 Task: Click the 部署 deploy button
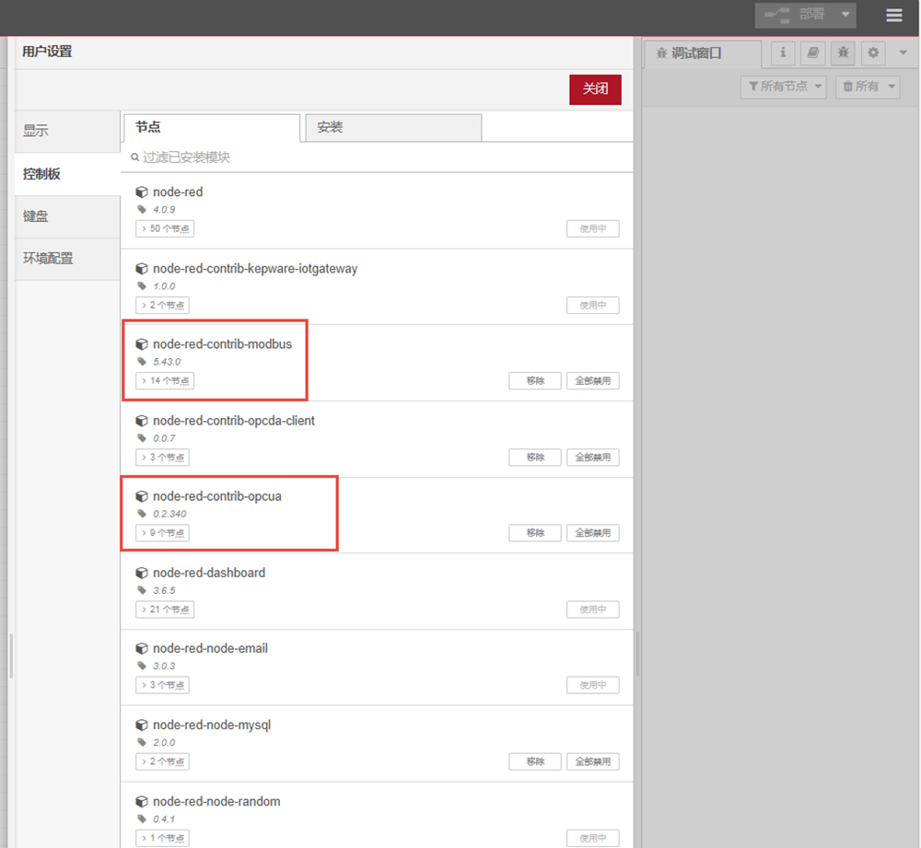[x=796, y=15]
